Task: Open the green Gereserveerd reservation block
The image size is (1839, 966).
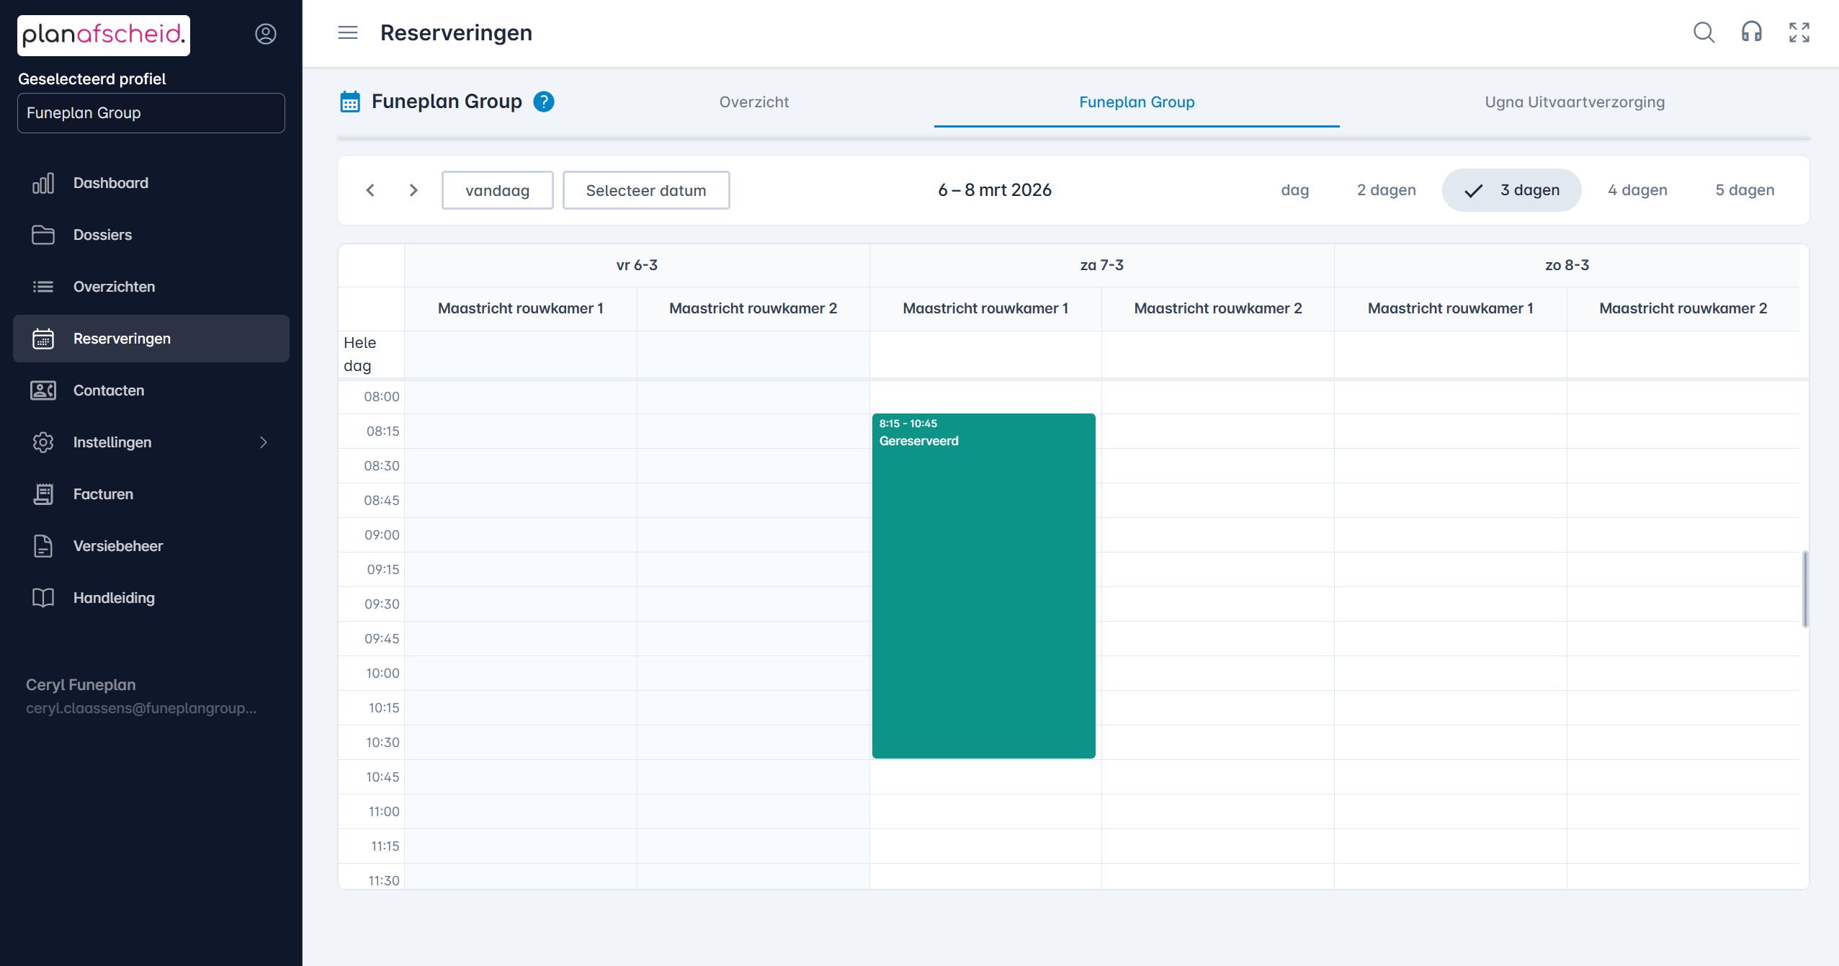Action: pyautogui.click(x=983, y=585)
